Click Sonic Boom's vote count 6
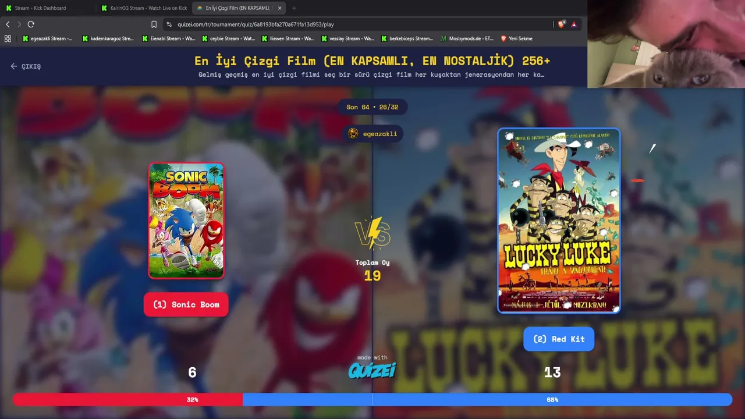Viewport: 745px width, 419px height. click(x=192, y=372)
